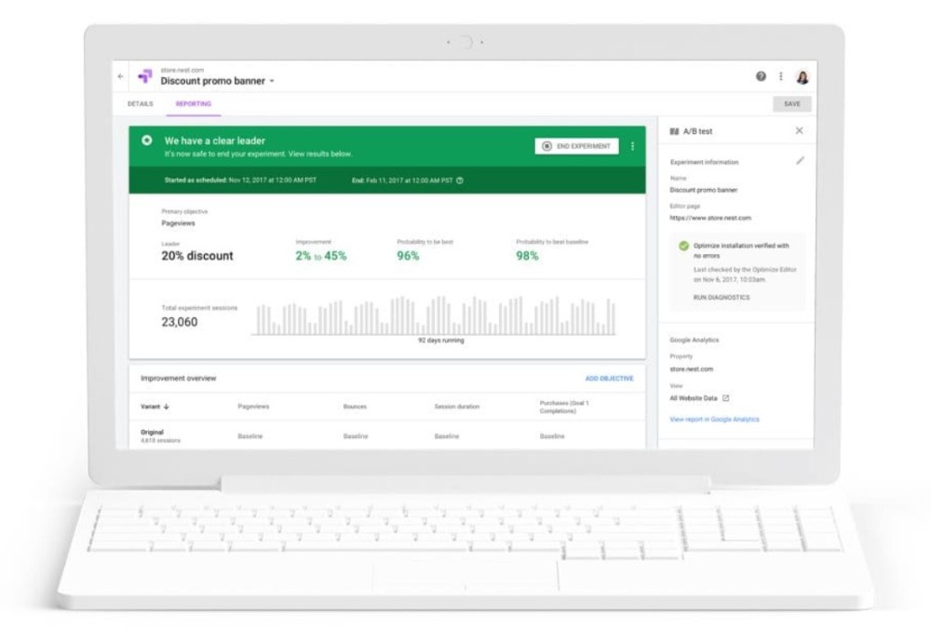The width and height of the screenshot is (931, 641).
Task: Open three-dot menu in green banner
Action: (633, 146)
